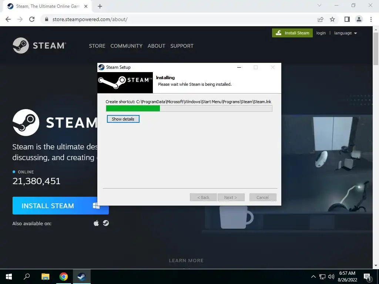
Task: Click the blue INSTALL STEAM button
Action: (61, 206)
